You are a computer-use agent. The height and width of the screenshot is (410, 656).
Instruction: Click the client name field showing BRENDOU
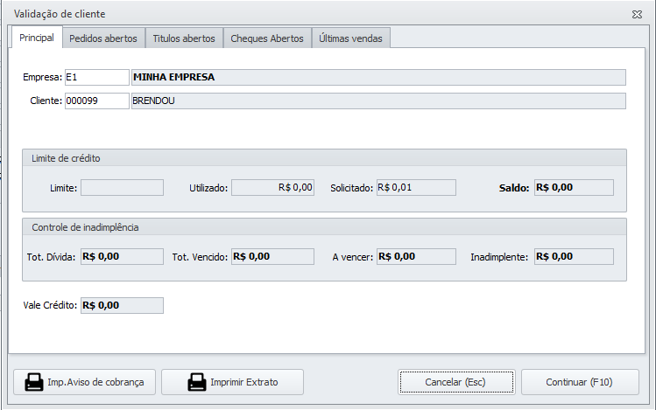[377, 101]
